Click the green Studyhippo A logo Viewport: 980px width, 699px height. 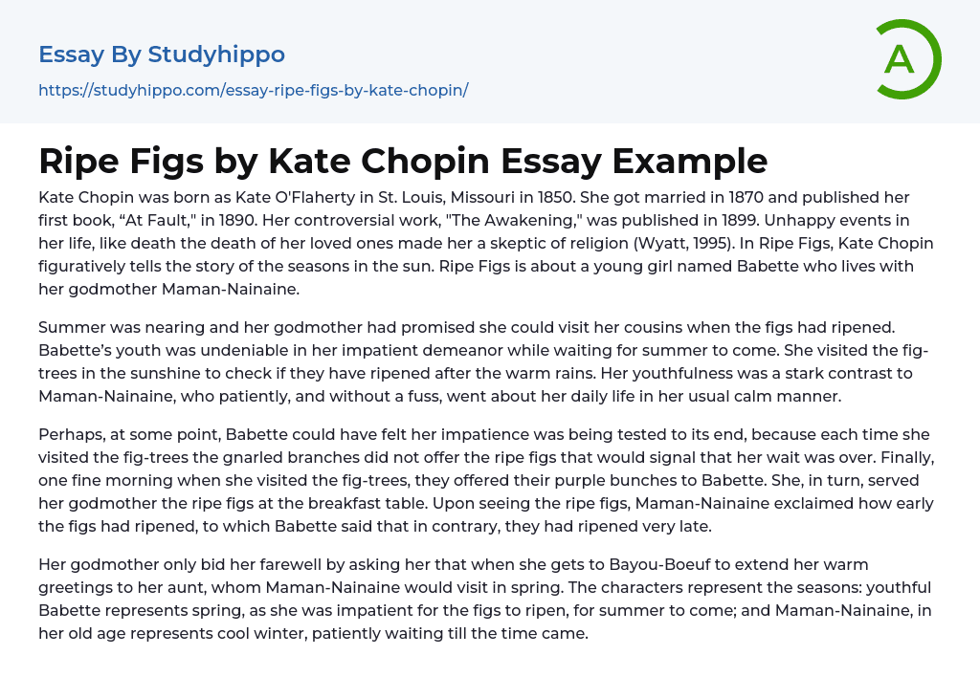905,59
